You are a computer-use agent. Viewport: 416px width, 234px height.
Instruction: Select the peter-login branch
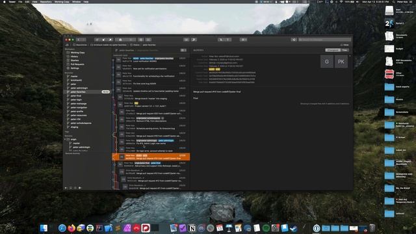(76, 99)
